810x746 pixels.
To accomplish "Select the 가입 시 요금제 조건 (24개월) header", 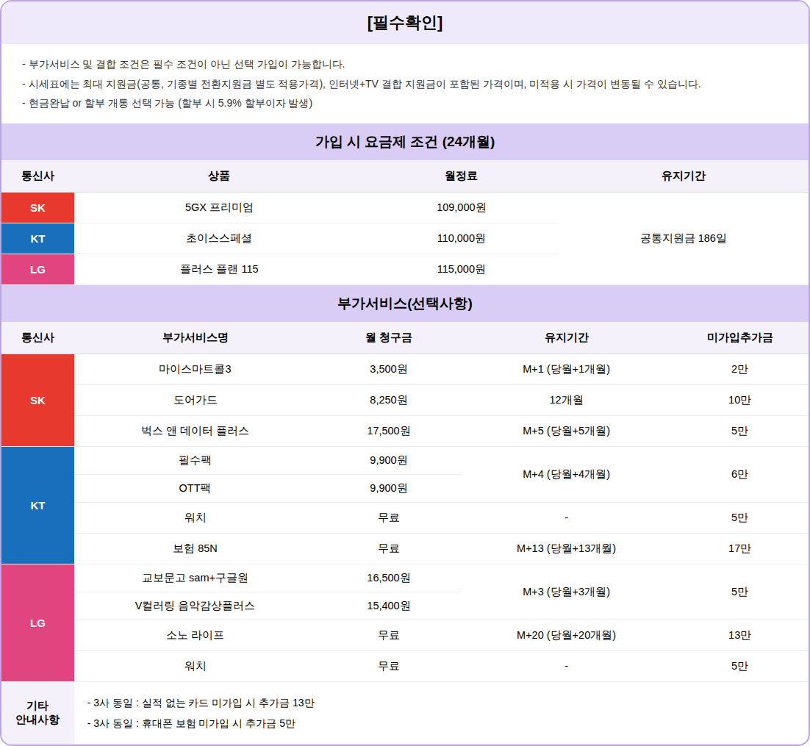I will click(x=405, y=142).
